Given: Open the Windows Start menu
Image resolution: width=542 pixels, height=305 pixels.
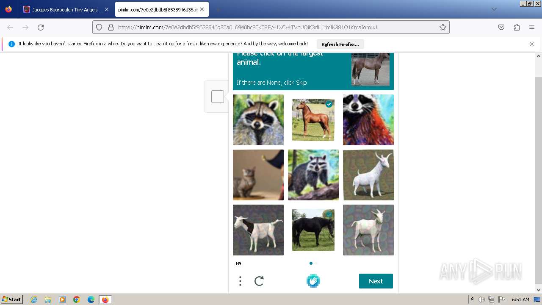Looking at the screenshot, I should pyautogui.click(x=11, y=299).
